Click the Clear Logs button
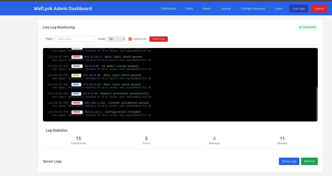 click(158, 39)
